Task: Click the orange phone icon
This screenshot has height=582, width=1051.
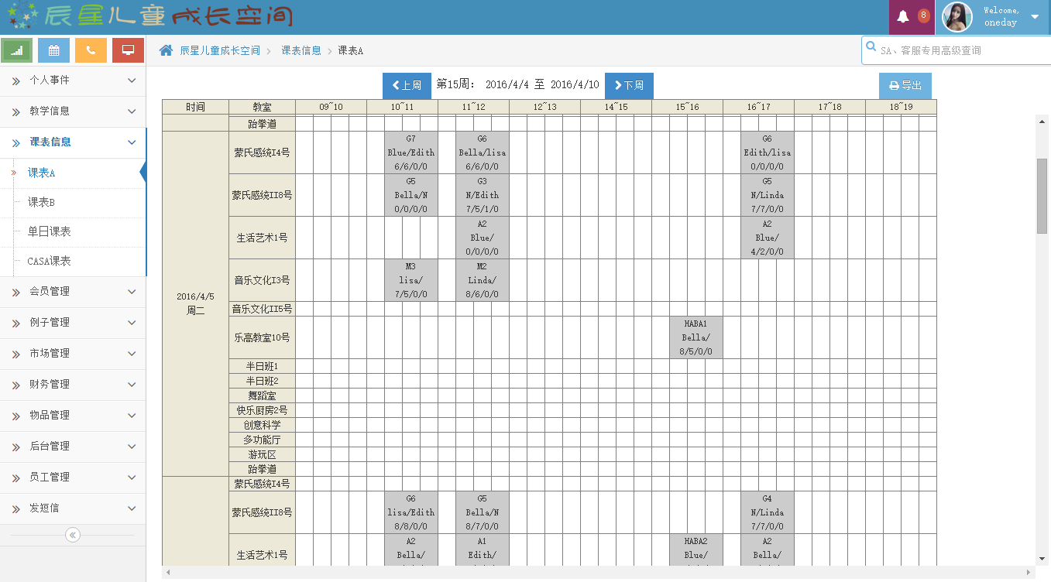Action: (91, 49)
